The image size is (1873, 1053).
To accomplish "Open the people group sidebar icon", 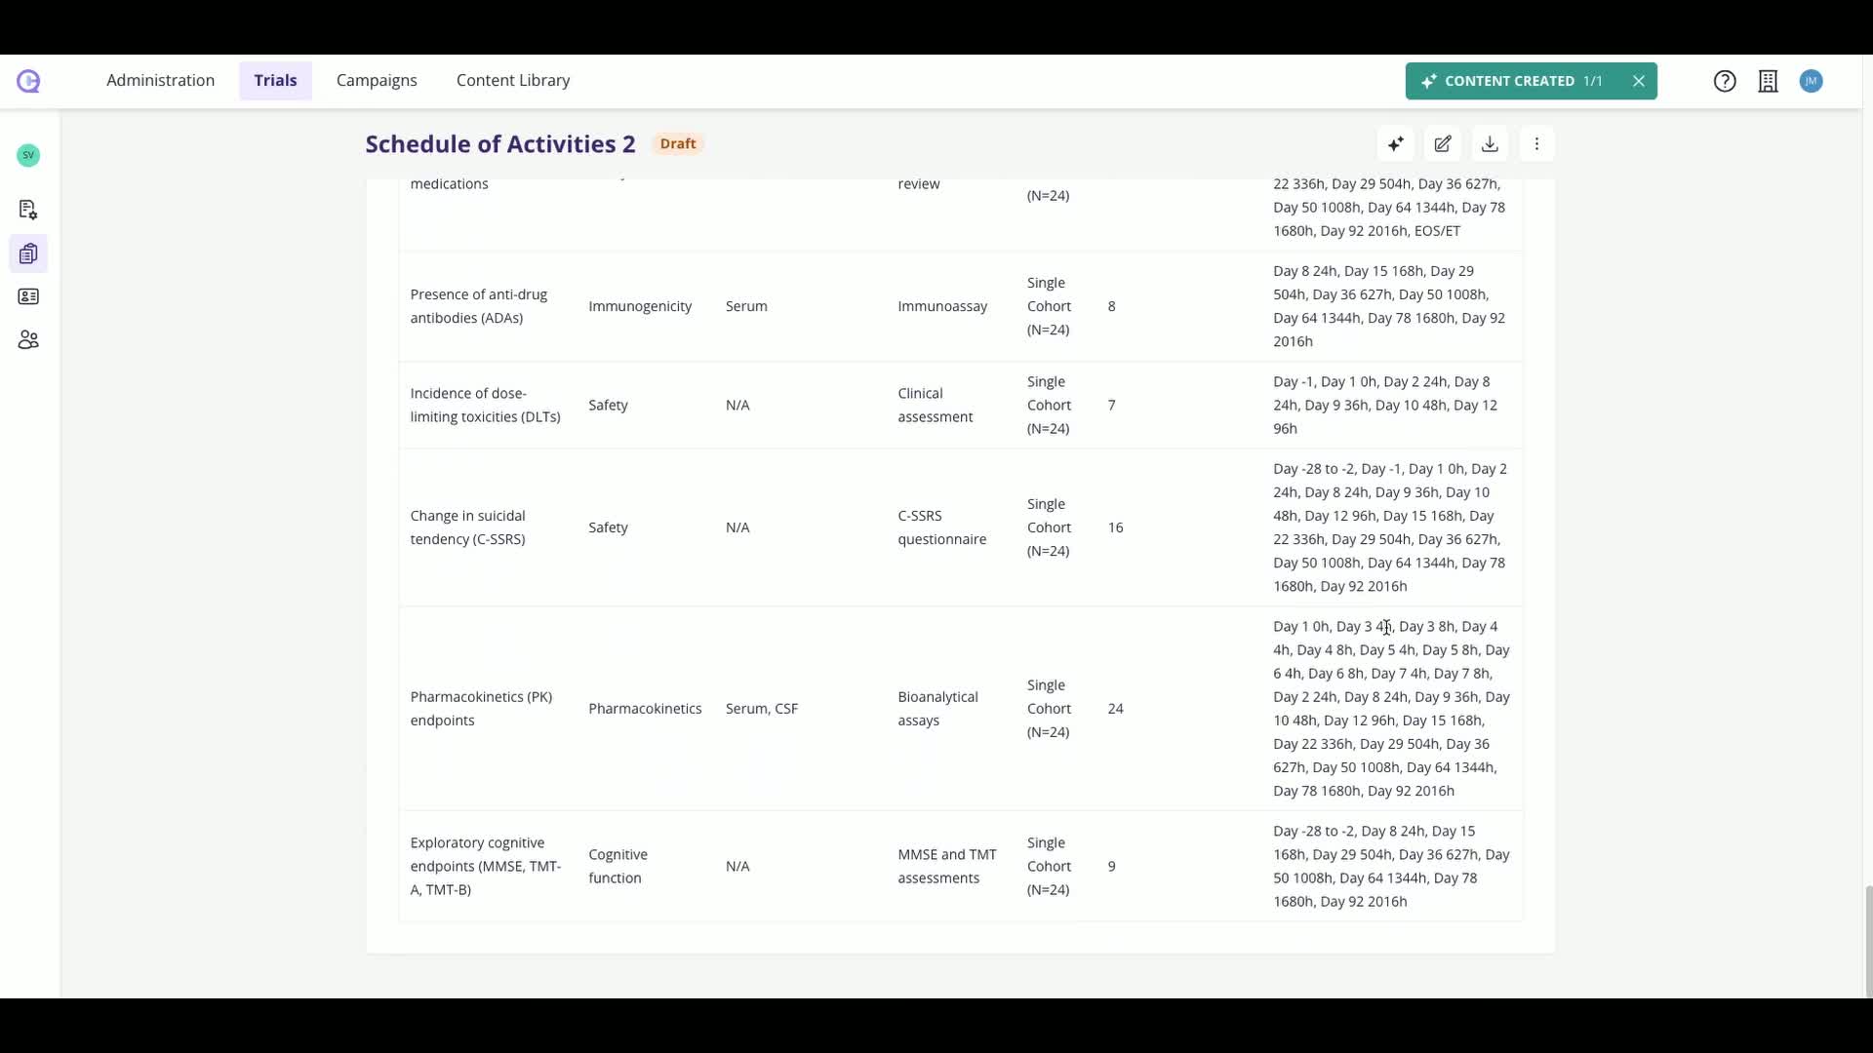I will click(x=28, y=339).
